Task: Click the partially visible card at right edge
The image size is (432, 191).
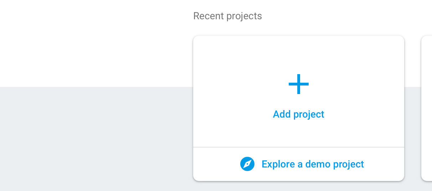Action: pyautogui.click(x=427, y=107)
